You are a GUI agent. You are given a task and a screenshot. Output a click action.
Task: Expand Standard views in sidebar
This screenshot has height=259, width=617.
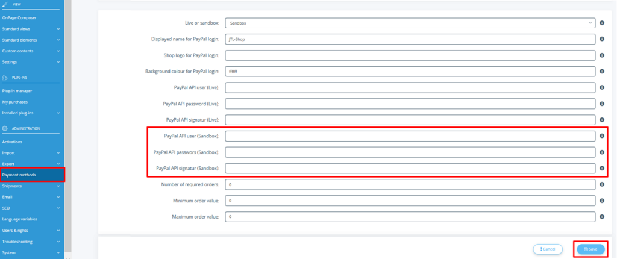tap(58, 29)
